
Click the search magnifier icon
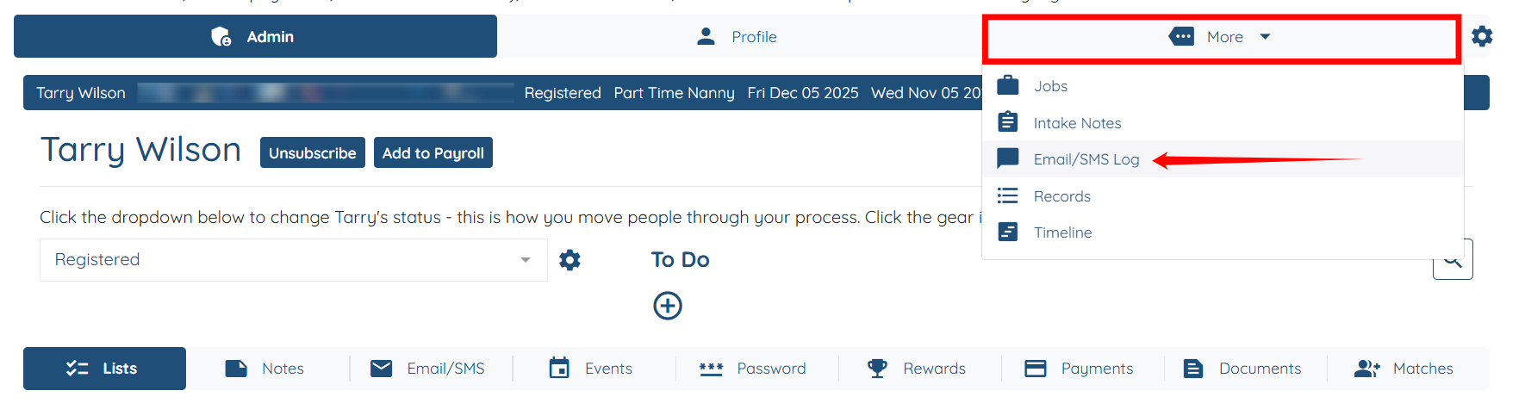(1453, 261)
